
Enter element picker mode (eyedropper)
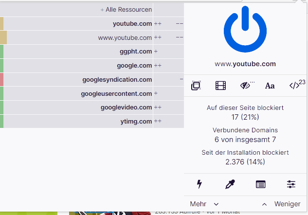(230, 184)
